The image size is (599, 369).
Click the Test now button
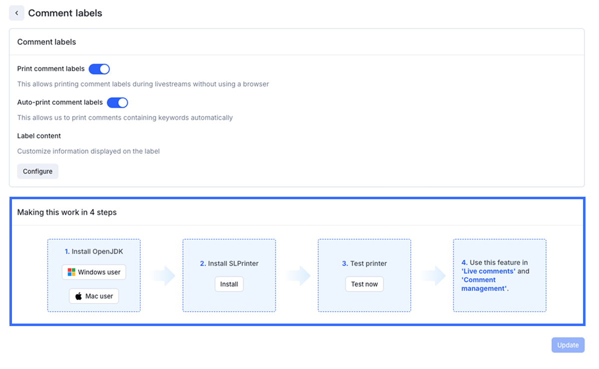click(364, 284)
